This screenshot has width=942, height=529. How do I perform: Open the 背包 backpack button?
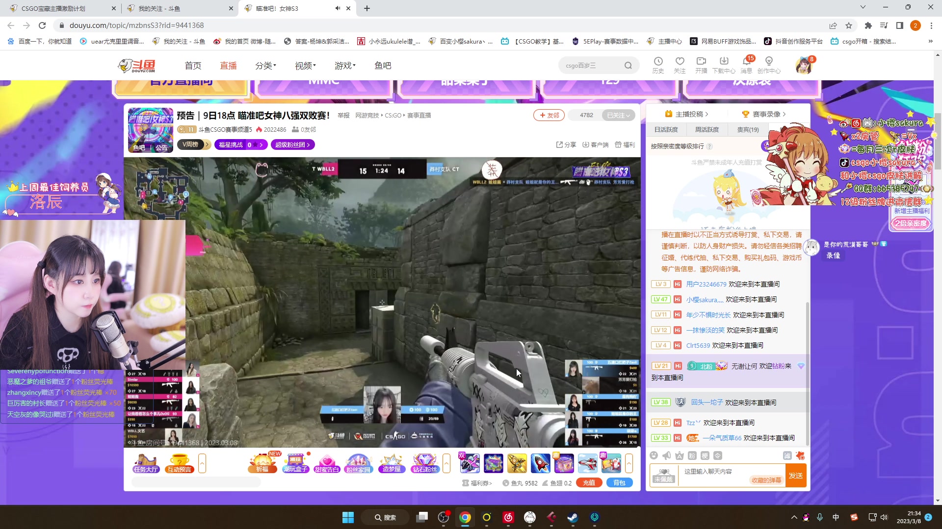pos(619,483)
